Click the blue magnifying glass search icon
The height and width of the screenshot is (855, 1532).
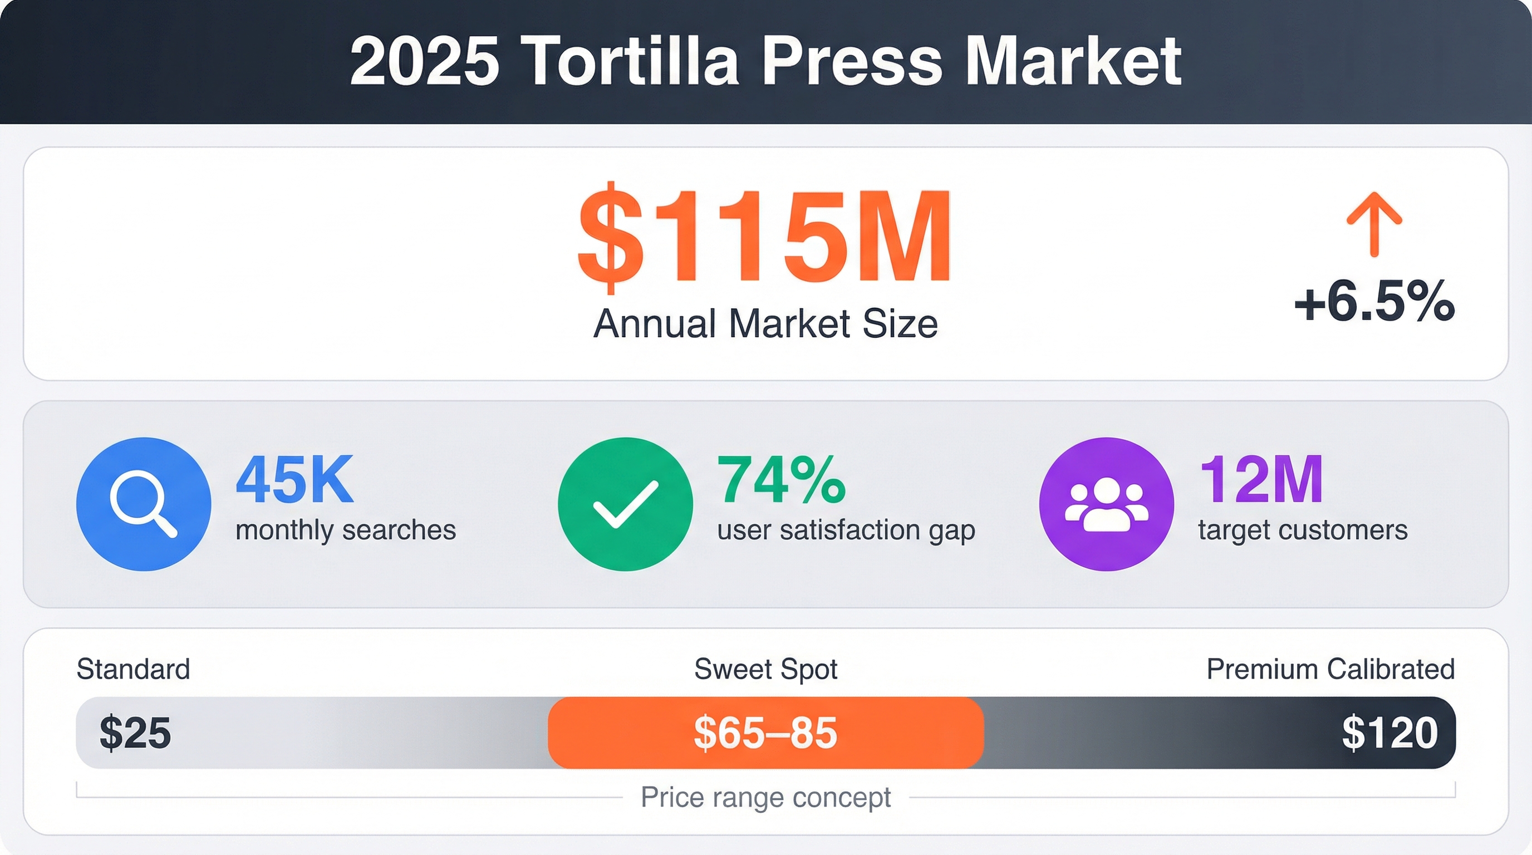[x=143, y=504]
